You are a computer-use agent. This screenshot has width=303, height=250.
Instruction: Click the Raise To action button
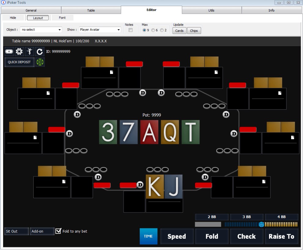281,236
